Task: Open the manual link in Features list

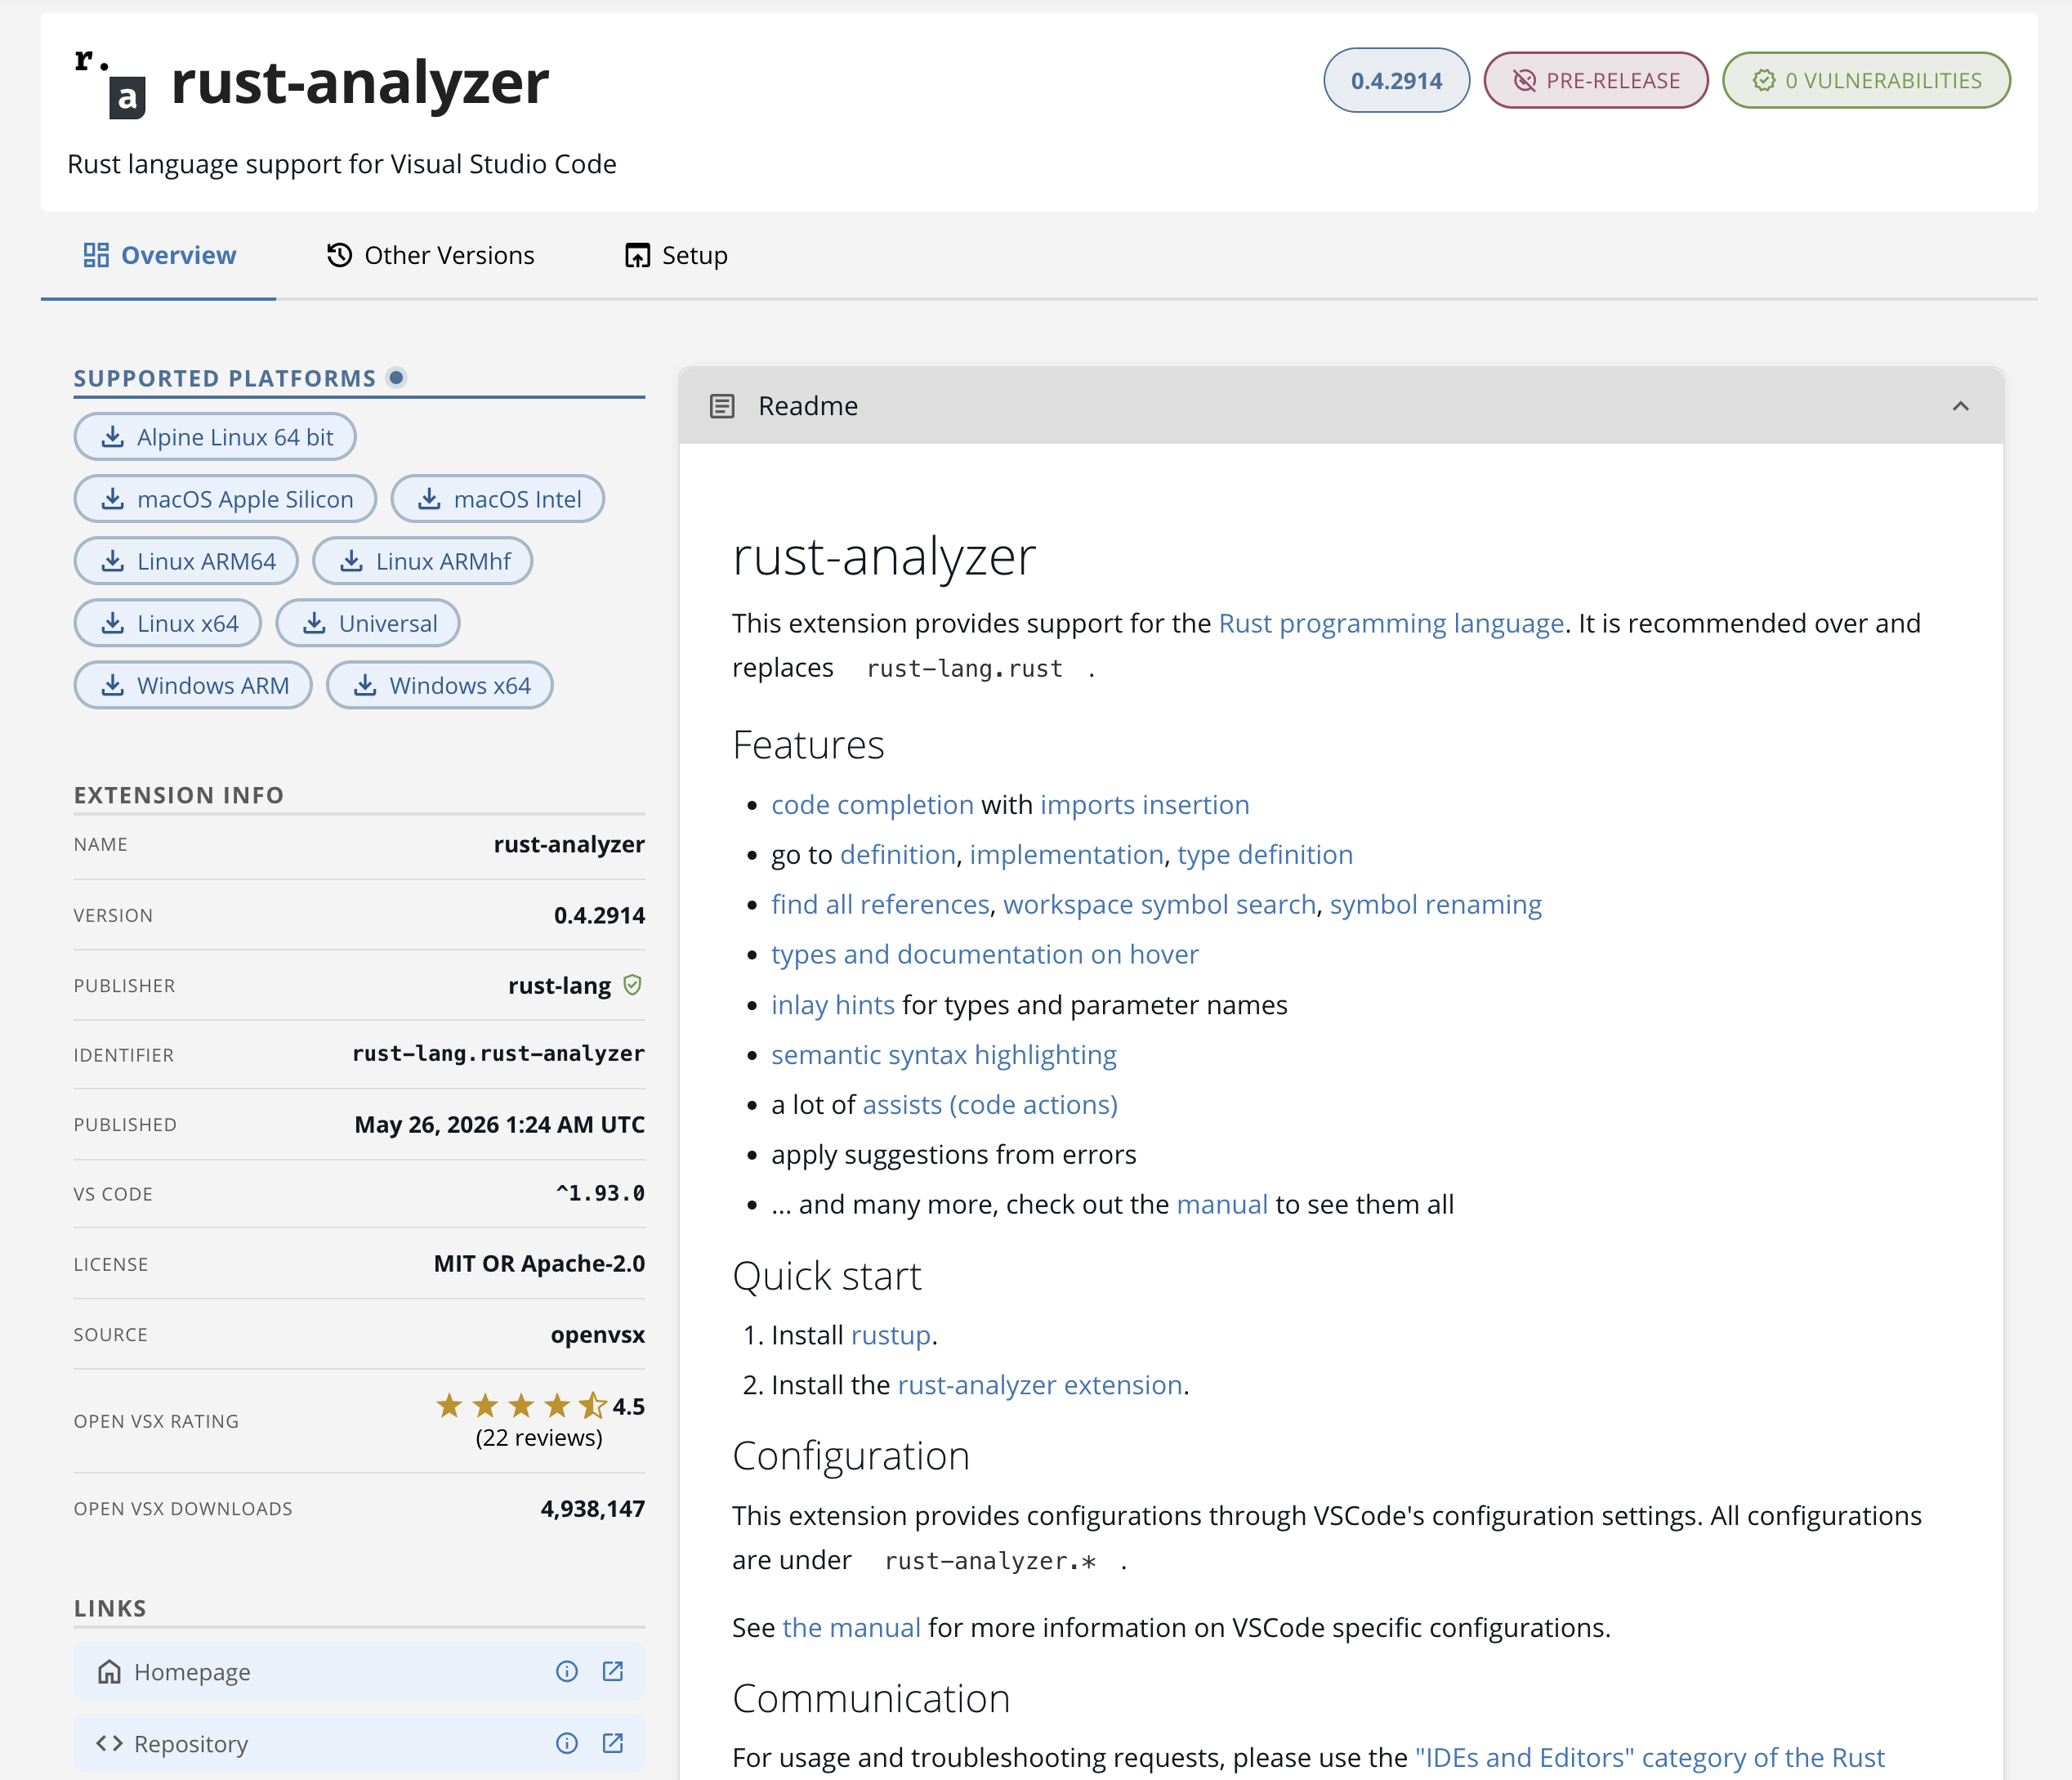Action: [1222, 1204]
